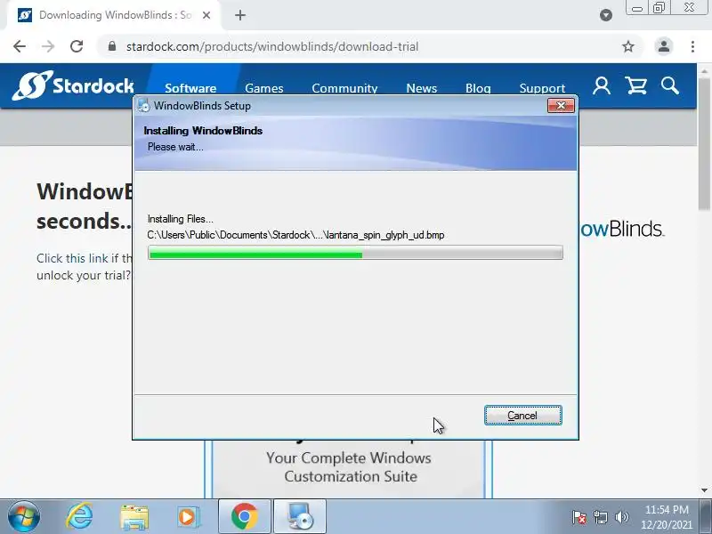Click the scrollbar up arrow

704,71
